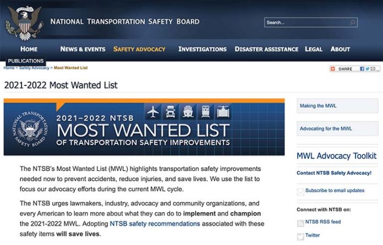The width and height of the screenshot is (383, 245).
Task: Click the ship marine icon in banner
Action: coord(188,112)
